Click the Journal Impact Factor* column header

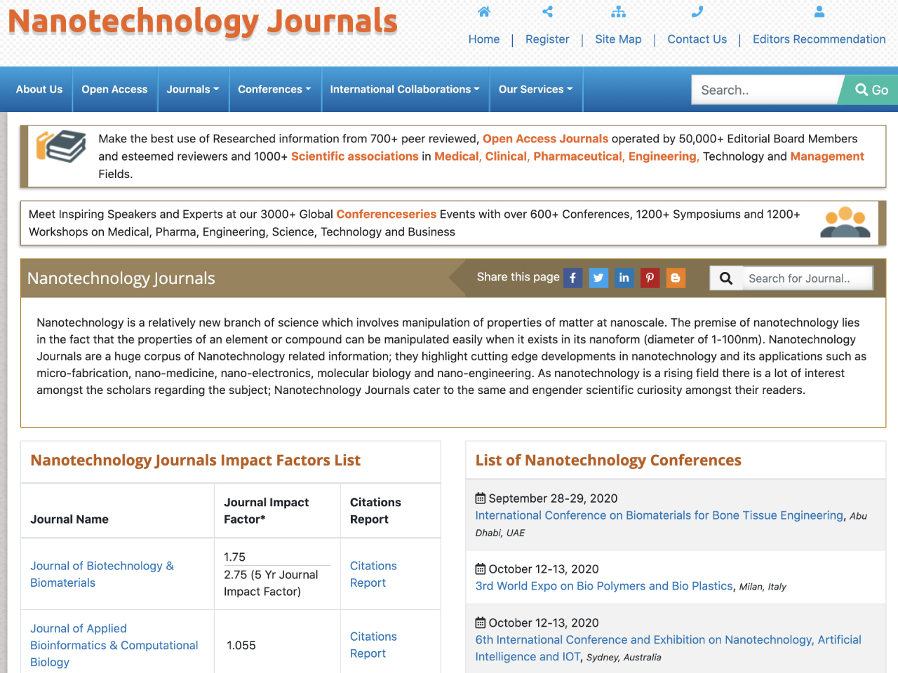tap(266, 511)
